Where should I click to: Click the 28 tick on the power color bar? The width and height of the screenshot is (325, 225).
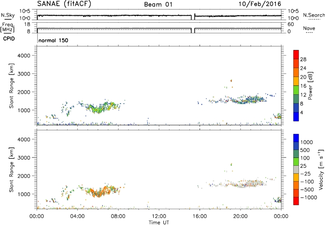(303, 59)
